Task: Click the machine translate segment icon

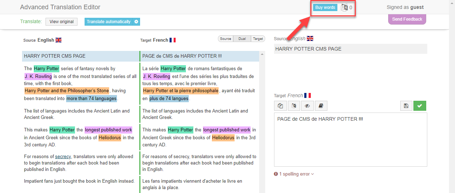Action: [x=294, y=106]
